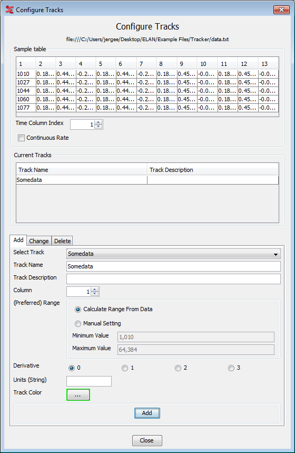Choose Calculate Range From Data option
Image resolution: width=295 pixels, height=453 pixels.
[77, 310]
